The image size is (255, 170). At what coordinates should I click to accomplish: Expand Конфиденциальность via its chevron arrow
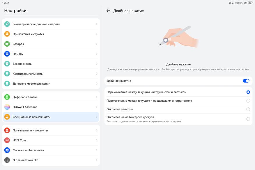pyautogui.click(x=97, y=74)
